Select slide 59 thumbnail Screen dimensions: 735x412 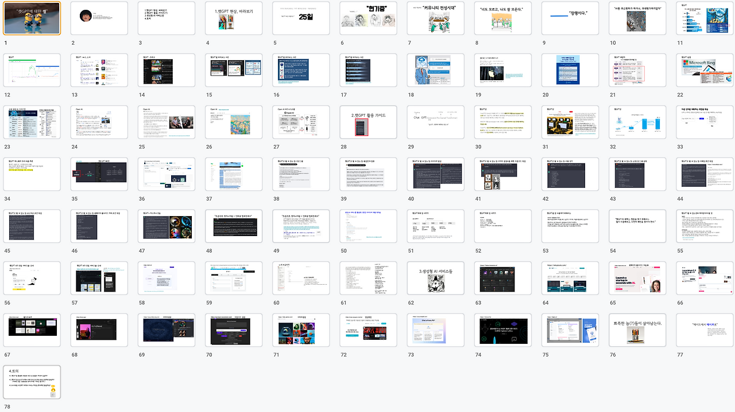pyautogui.click(x=234, y=278)
